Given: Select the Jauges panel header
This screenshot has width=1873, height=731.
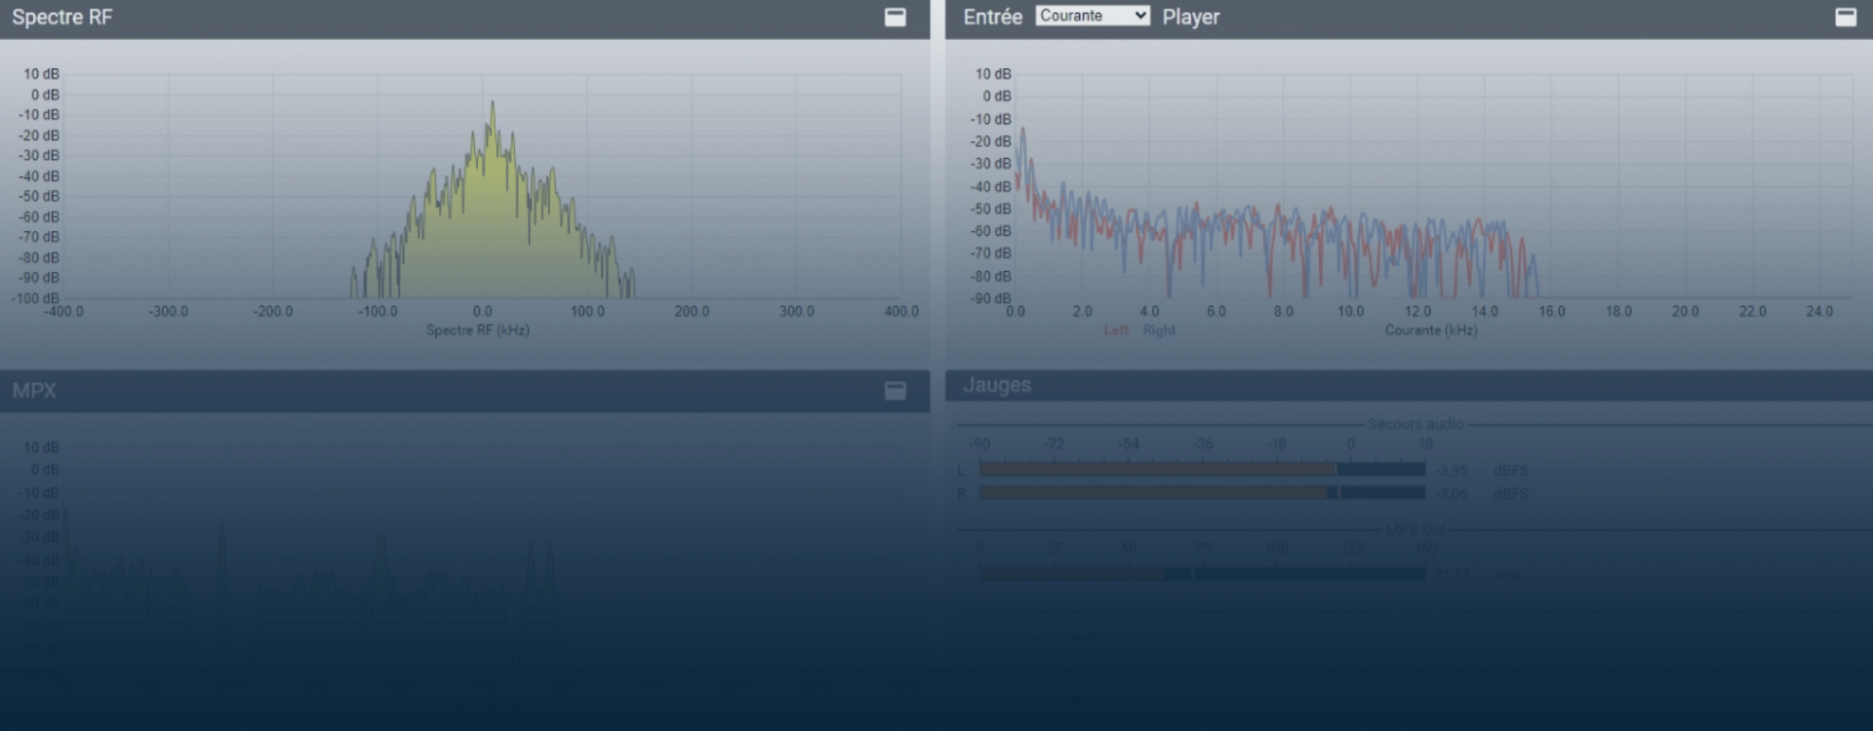Looking at the screenshot, I should 997,385.
